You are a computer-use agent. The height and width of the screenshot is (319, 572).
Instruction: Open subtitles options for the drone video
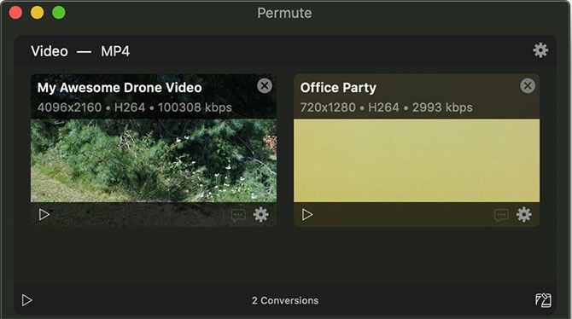point(238,215)
